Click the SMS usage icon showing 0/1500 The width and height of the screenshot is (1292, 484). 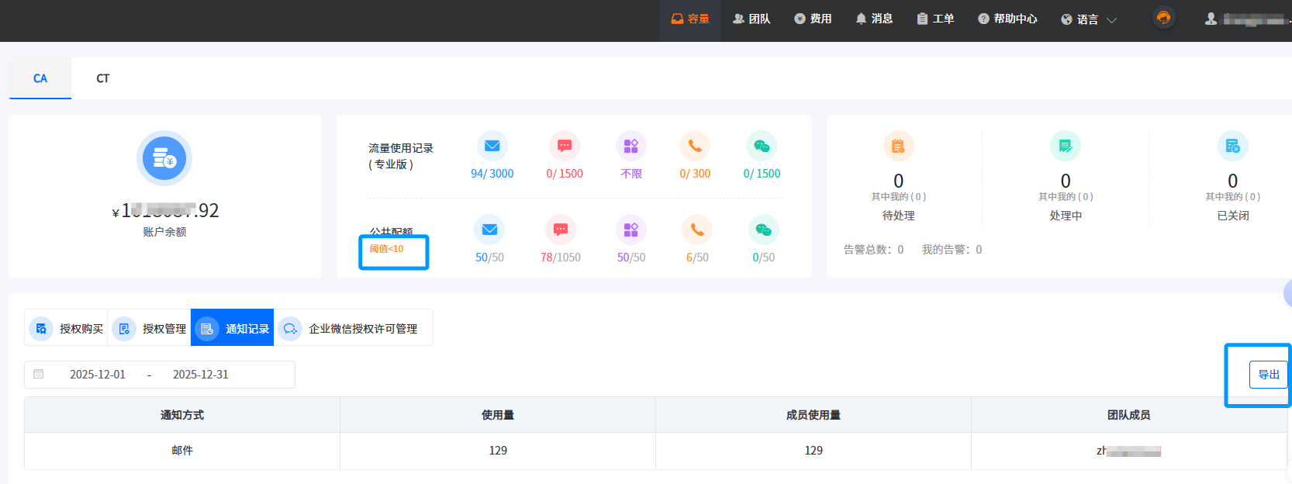pos(564,146)
